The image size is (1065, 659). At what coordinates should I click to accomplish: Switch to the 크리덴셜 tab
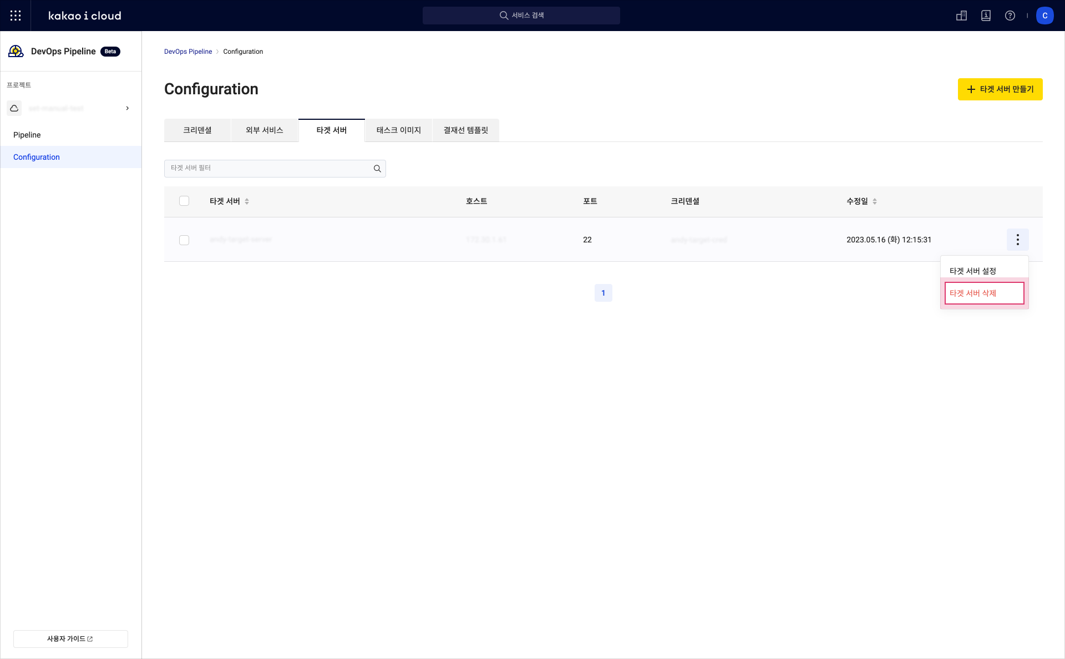click(197, 130)
